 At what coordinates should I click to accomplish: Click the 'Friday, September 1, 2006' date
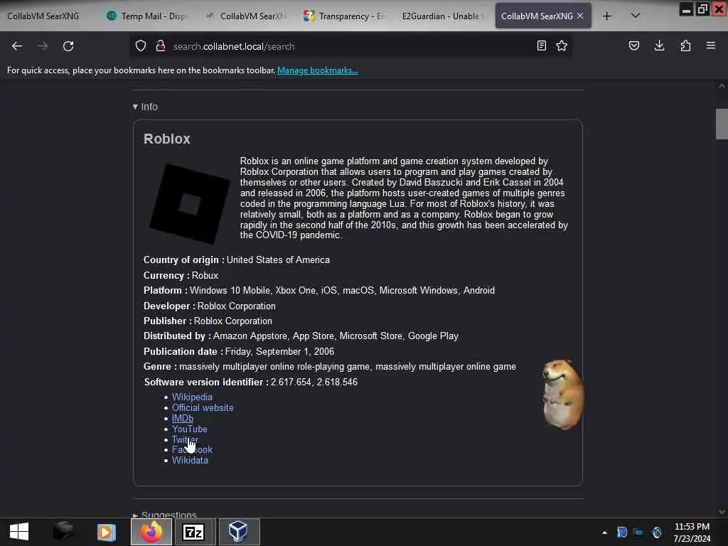tap(279, 351)
